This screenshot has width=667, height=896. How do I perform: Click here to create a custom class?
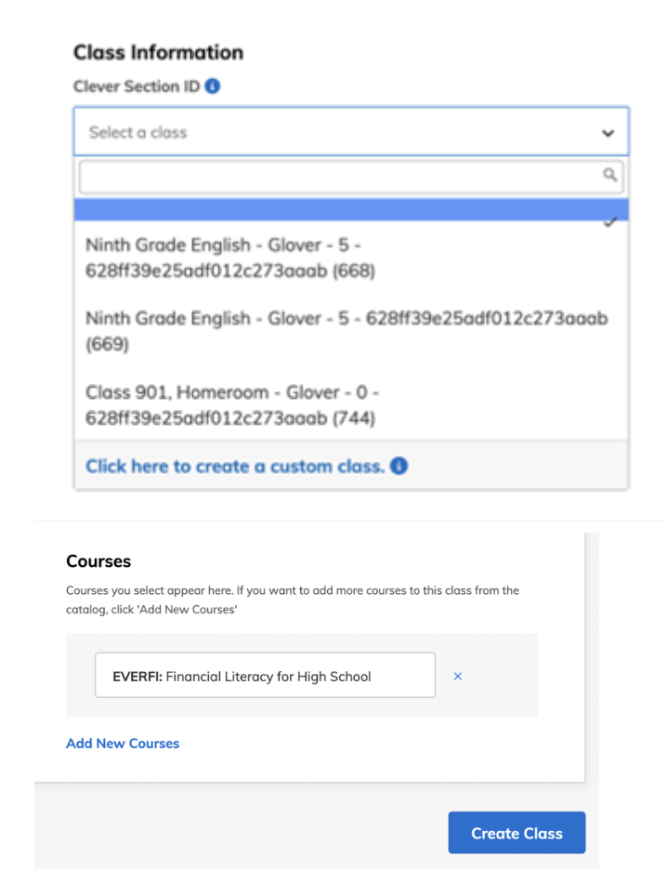pos(234,466)
